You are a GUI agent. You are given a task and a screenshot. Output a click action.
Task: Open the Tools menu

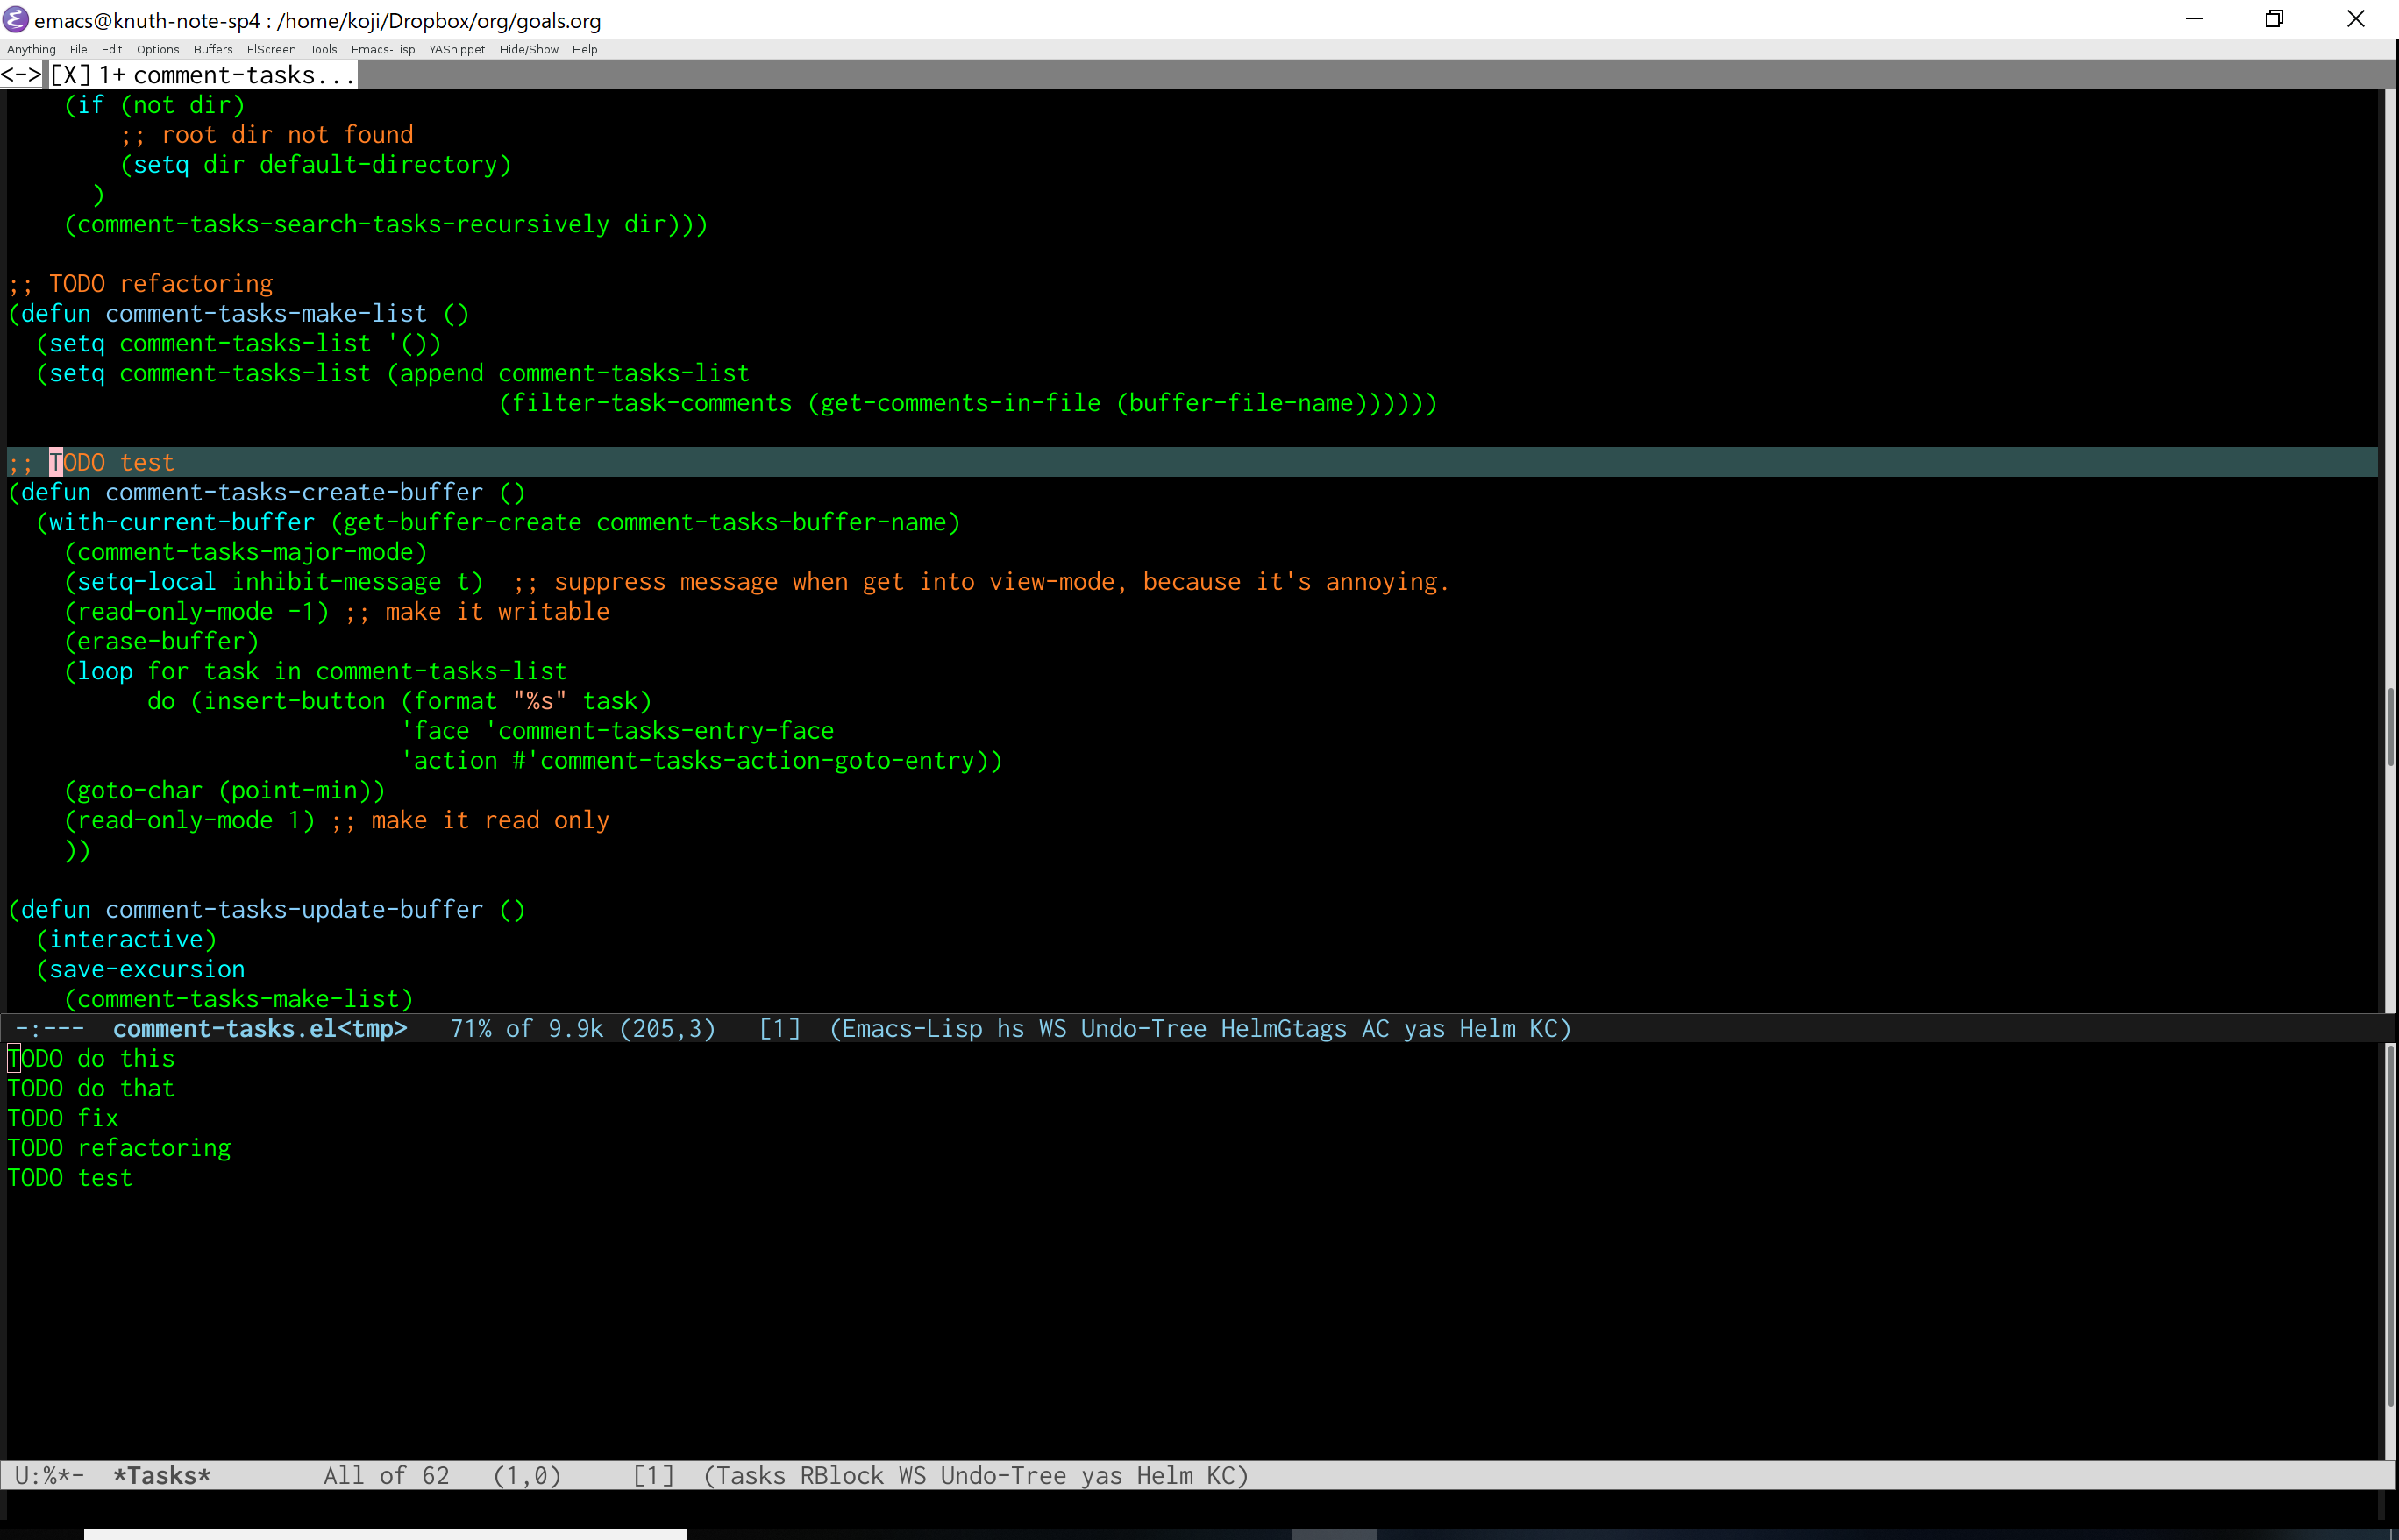tap(324, 49)
